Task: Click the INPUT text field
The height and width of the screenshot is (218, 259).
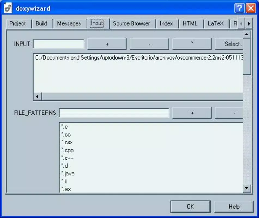Action: [59, 44]
